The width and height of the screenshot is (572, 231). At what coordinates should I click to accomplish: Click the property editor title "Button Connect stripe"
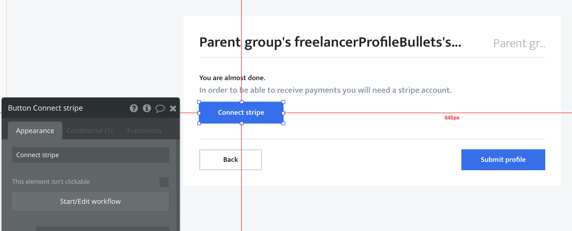pyautogui.click(x=45, y=108)
